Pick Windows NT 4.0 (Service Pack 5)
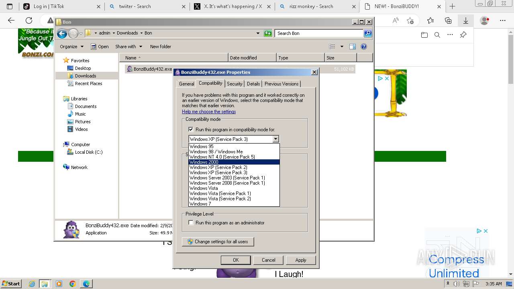Image resolution: width=514 pixels, height=289 pixels. tap(234, 157)
